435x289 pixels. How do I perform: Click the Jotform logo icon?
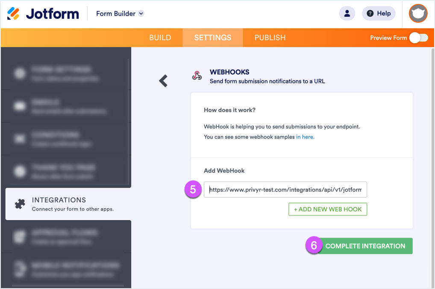pos(13,14)
